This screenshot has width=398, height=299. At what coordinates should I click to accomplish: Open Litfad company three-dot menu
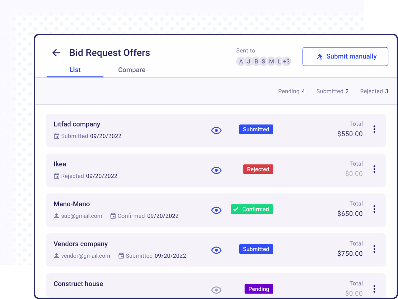[374, 129]
